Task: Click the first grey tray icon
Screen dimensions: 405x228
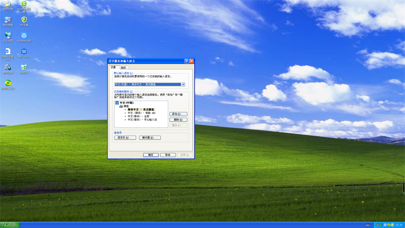Action: pyautogui.click(x=378, y=225)
